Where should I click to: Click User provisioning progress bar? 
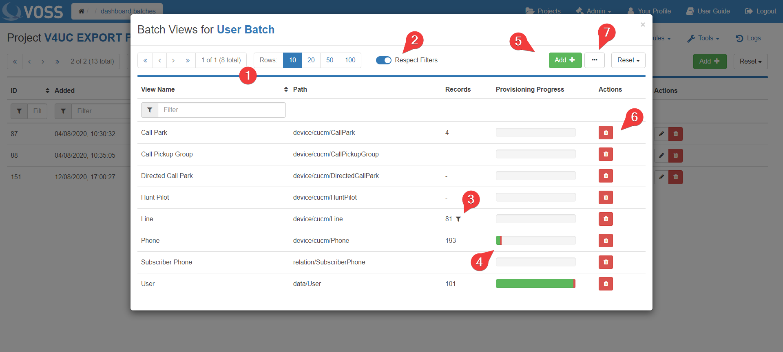(x=536, y=284)
